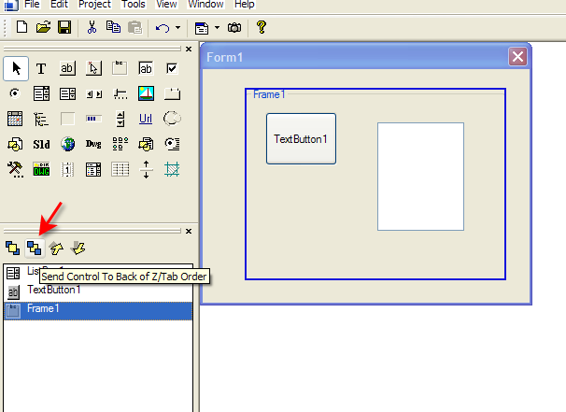Select the DWG block list icon

[x=41, y=169]
